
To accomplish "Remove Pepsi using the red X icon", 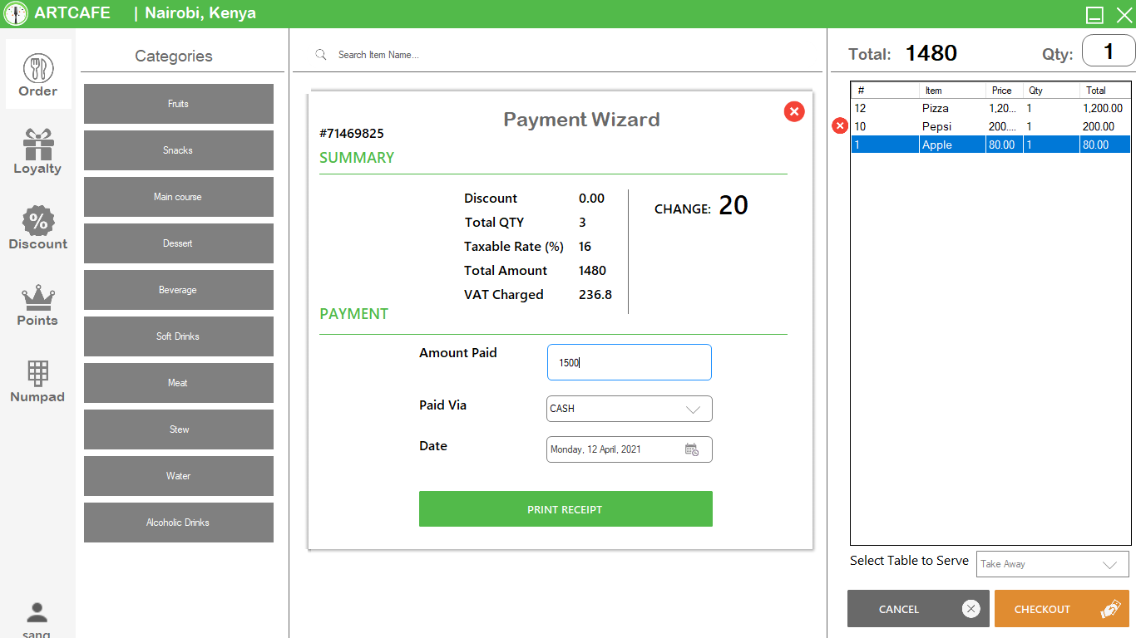I will click(x=839, y=125).
